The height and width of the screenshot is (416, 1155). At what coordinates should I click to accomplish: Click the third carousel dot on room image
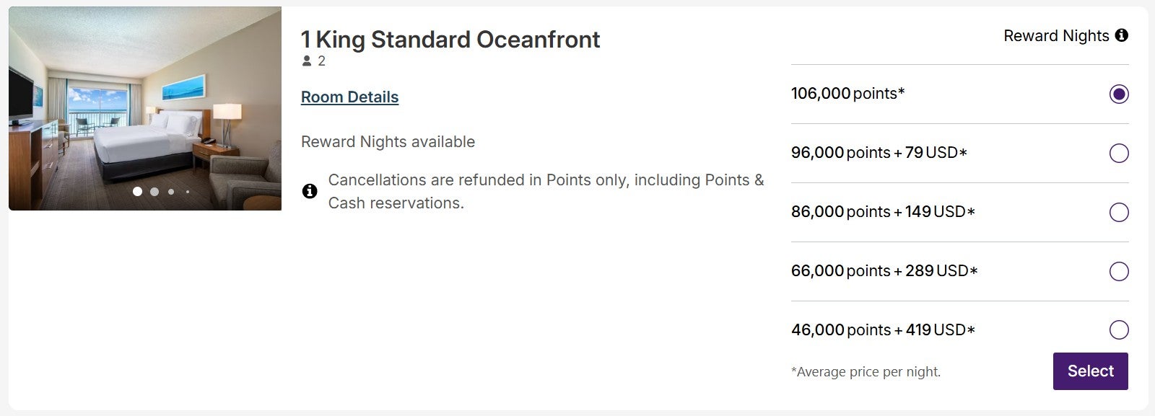coord(170,191)
